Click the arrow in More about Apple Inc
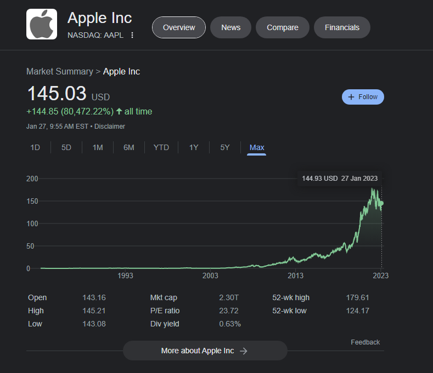 pos(244,351)
